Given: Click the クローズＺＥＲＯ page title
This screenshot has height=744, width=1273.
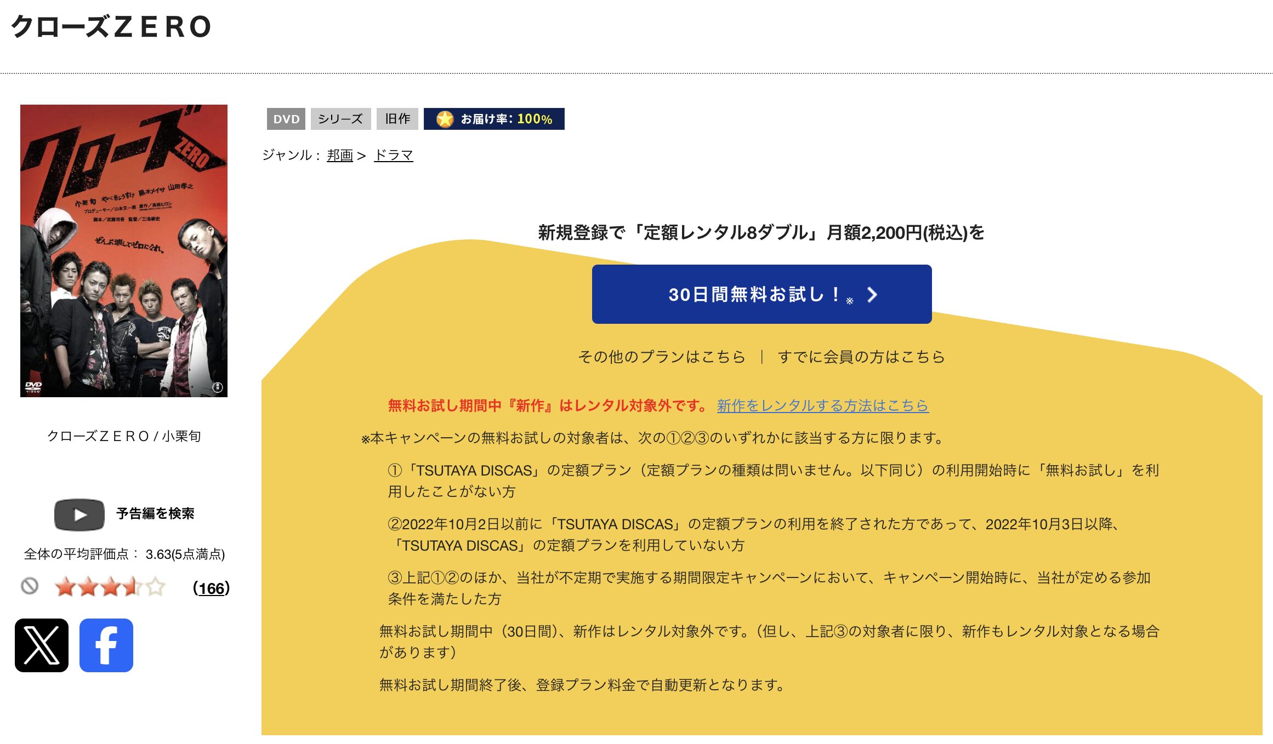Looking at the screenshot, I should tap(111, 27).
